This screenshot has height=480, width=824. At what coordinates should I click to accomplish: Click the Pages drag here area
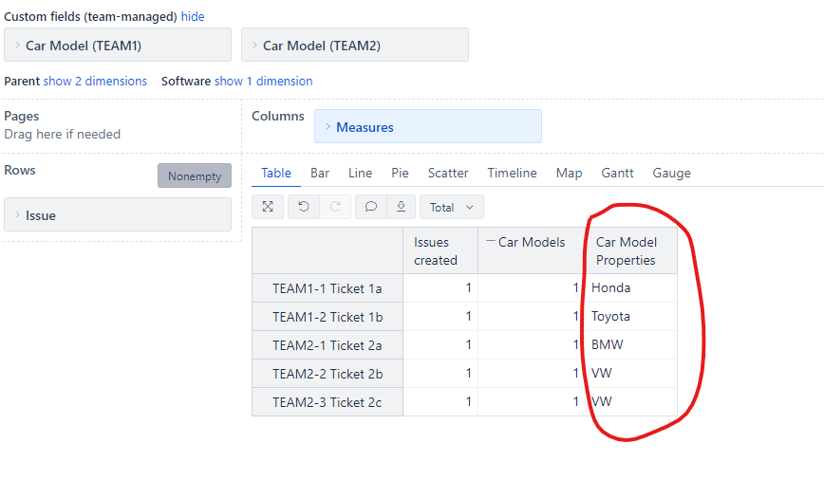tap(62, 134)
